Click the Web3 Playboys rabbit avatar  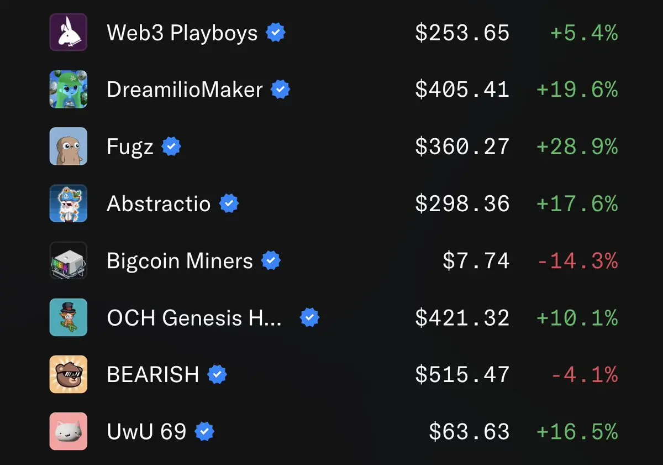click(69, 33)
